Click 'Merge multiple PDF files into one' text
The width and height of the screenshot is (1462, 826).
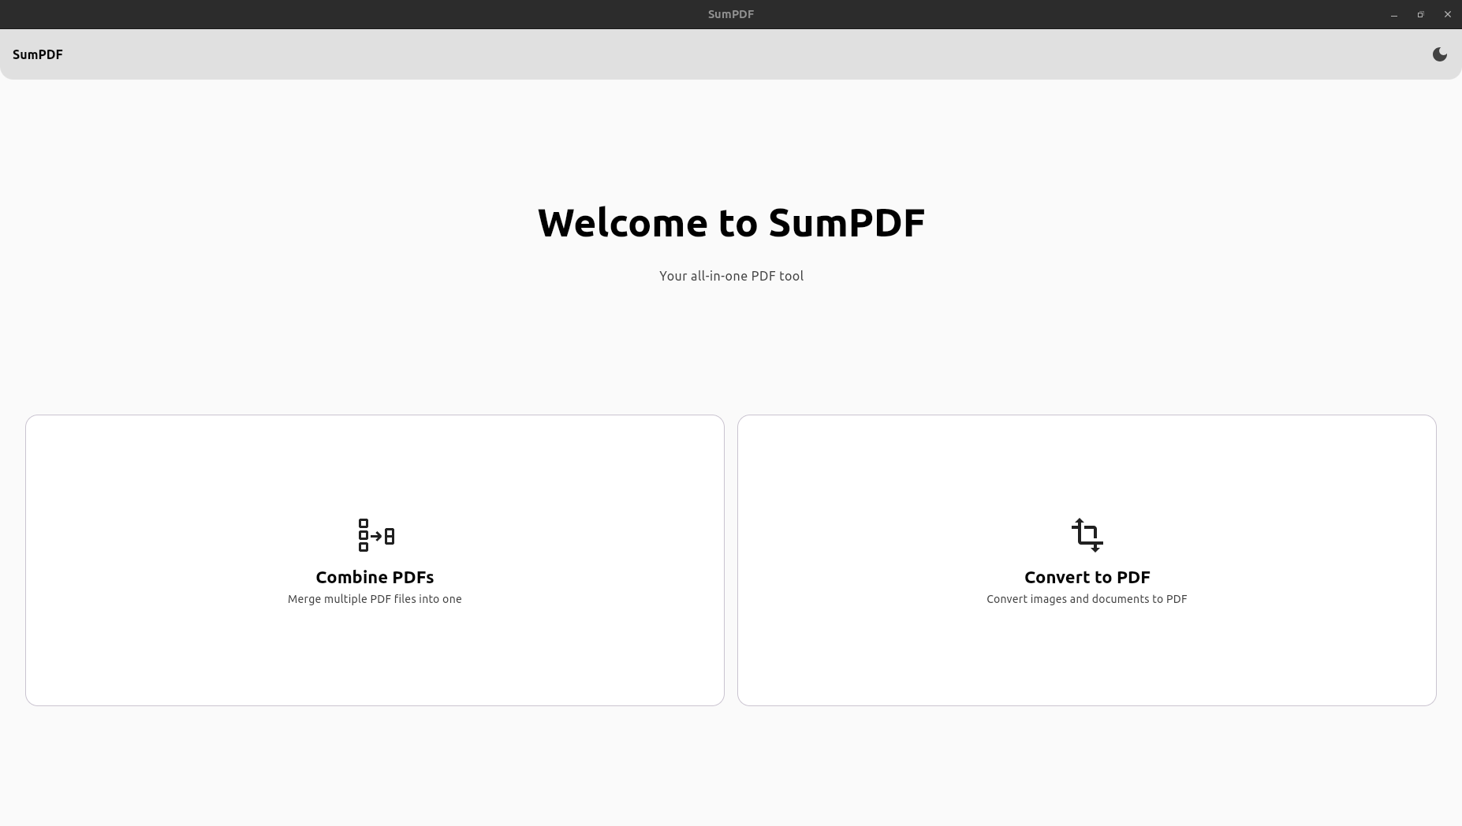tap(375, 599)
